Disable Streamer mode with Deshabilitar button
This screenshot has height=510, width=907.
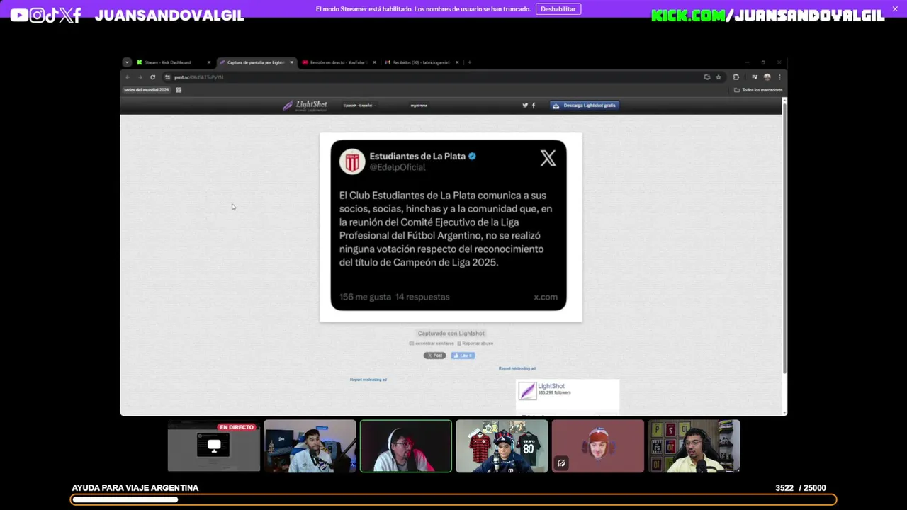558,9
